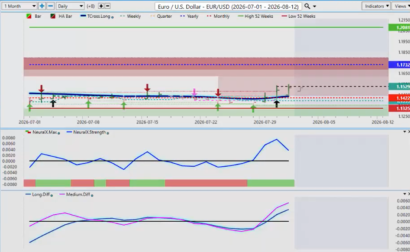This screenshot has height=252, width=410.
Task: Click the dark red 1.1325 price label
Action: click(x=399, y=108)
